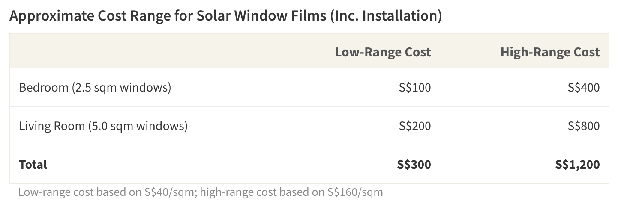
Task: Select the S$400 bedroom high-range value
Action: (584, 88)
